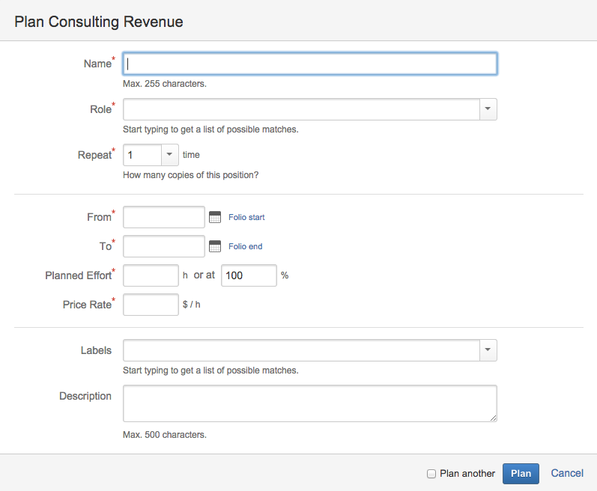The height and width of the screenshot is (491, 597).
Task: Select the Planned Effort hours field
Action: 151,275
